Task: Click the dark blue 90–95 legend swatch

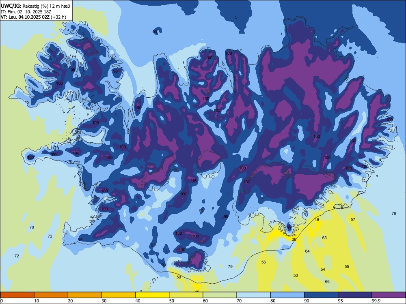Action: [321, 295]
